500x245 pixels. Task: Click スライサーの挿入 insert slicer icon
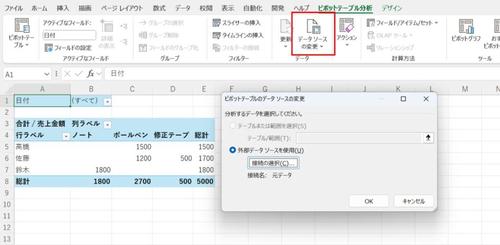coord(218,23)
